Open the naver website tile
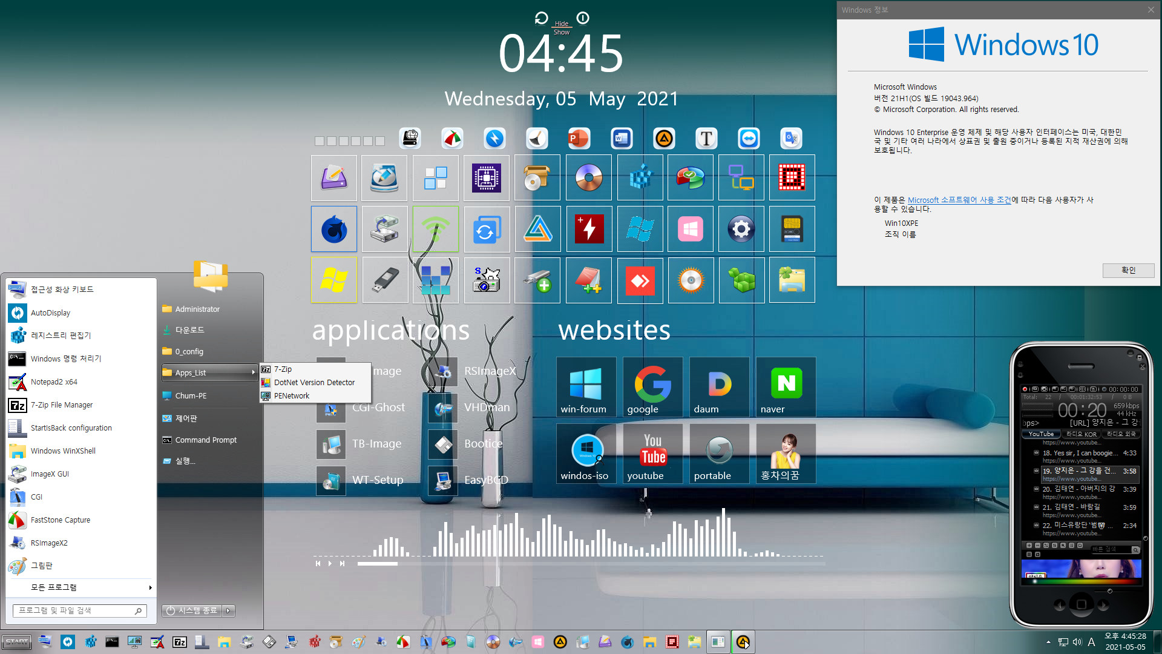The image size is (1162, 654). (x=786, y=387)
